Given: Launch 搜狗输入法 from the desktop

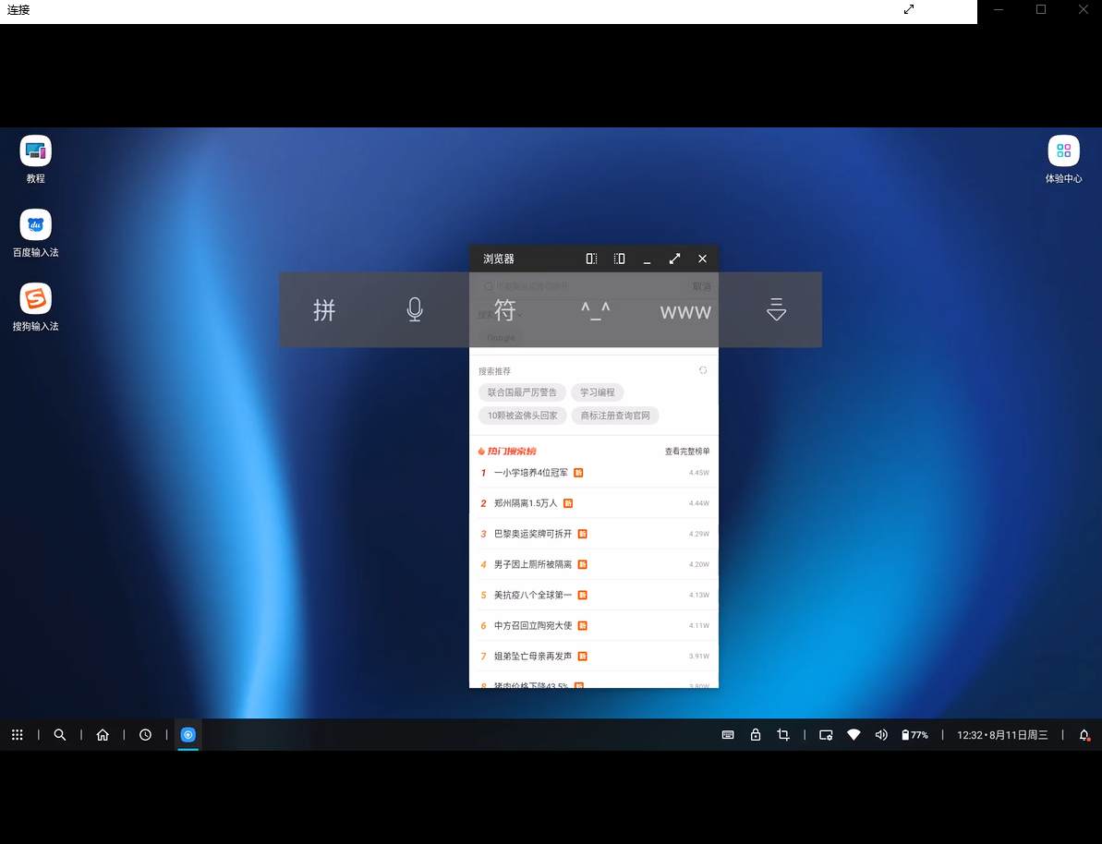Looking at the screenshot, I should click(x=35, y=307).
